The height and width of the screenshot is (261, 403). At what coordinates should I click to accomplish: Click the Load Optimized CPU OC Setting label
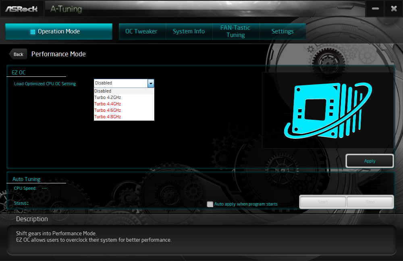click(45, 84)
